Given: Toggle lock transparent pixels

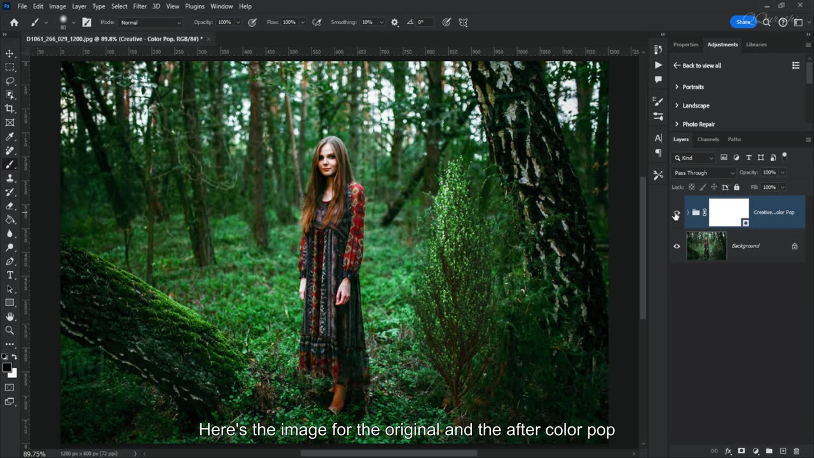Looking at the screenshot, I should pos(691,187).
